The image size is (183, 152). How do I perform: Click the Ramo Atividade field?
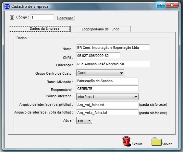(x=107, y=81)
